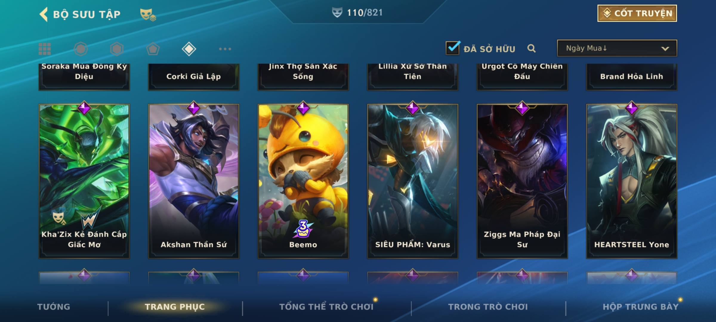Go back using the Bộ Sưu Tập arrow
Image resolution: width=716 pixels, height=322 pixels.
pos(44,14)
